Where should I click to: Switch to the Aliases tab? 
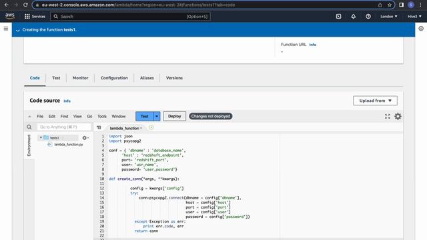[147, 78]
